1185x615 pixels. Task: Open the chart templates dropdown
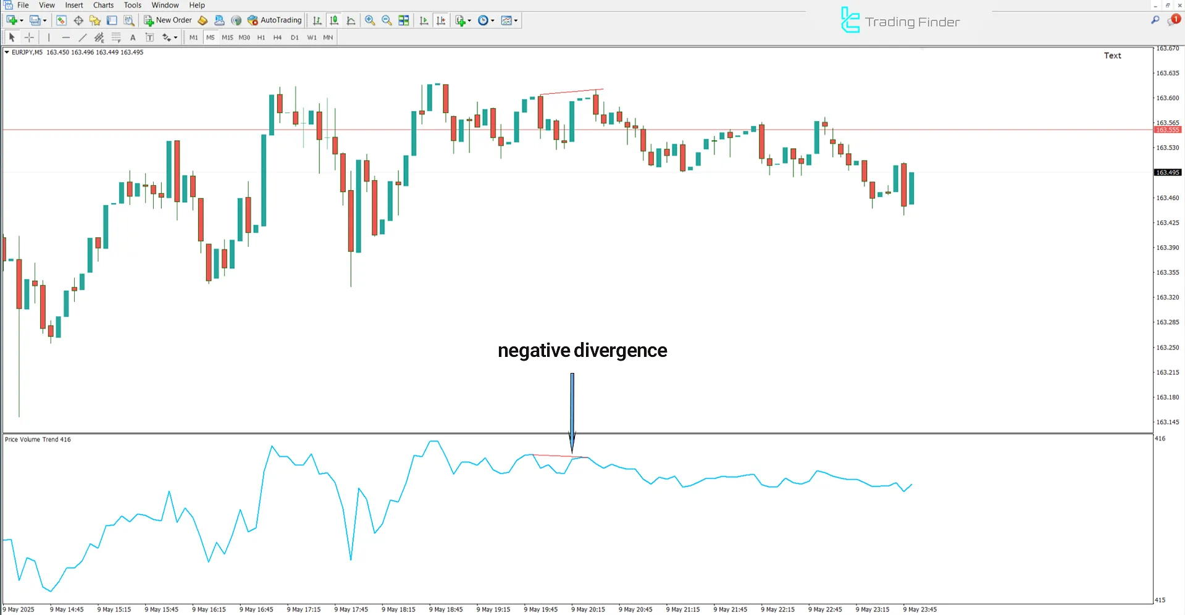(x=509, y=20)
